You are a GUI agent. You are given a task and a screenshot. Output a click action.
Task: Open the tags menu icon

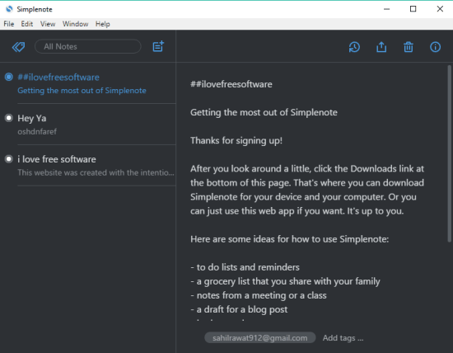[x=18, y=46]
